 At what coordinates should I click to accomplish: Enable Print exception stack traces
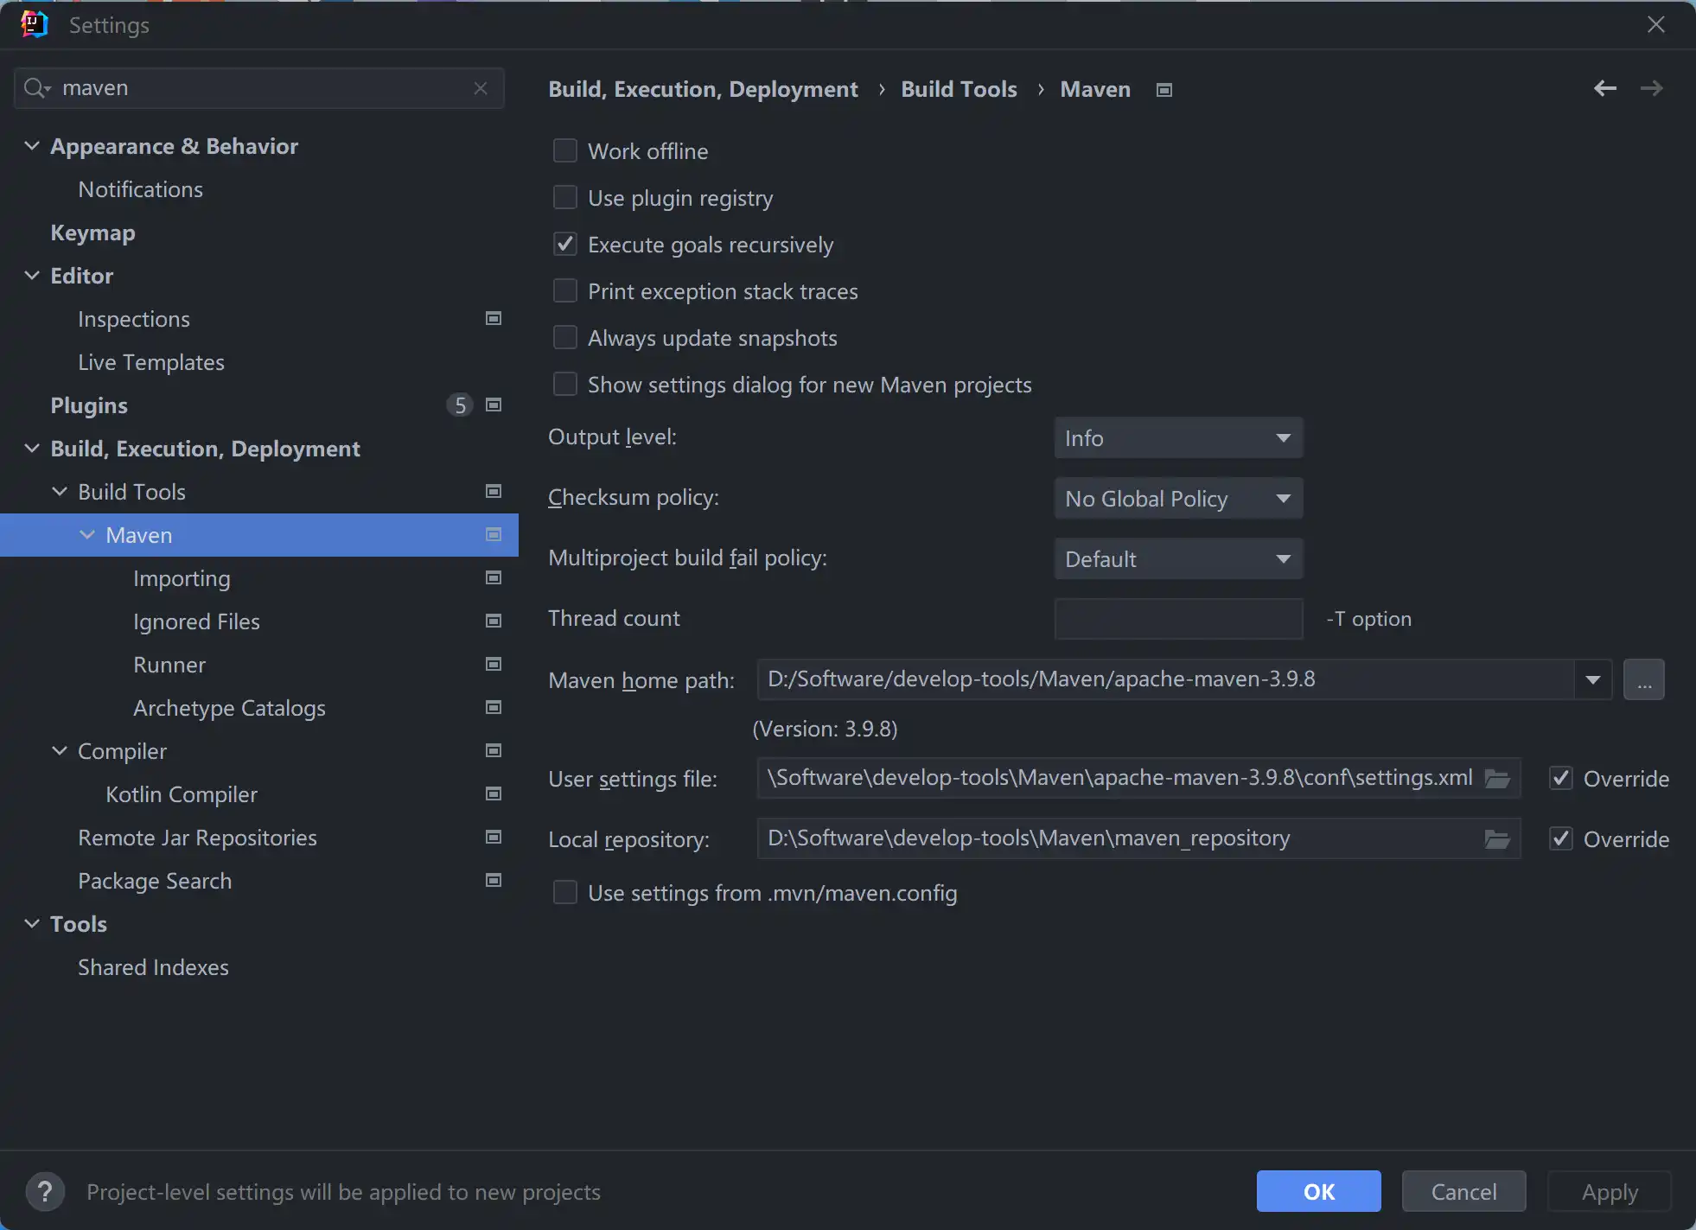(565, 290)
